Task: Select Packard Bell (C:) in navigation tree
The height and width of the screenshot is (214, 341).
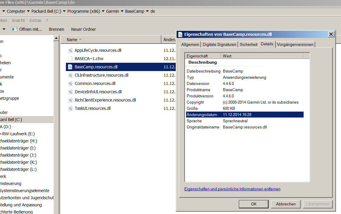Action: pos(11,120)
